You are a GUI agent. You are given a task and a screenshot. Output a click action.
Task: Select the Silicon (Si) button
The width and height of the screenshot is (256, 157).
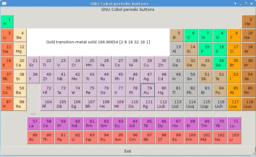[191, 49]
